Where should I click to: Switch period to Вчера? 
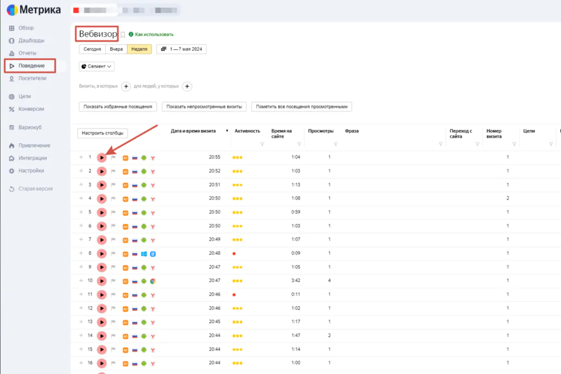tap(116, 49)
